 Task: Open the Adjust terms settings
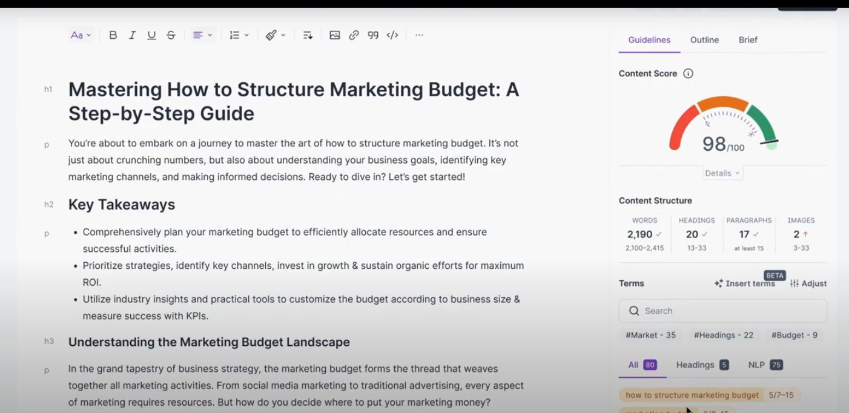(808, 283)
